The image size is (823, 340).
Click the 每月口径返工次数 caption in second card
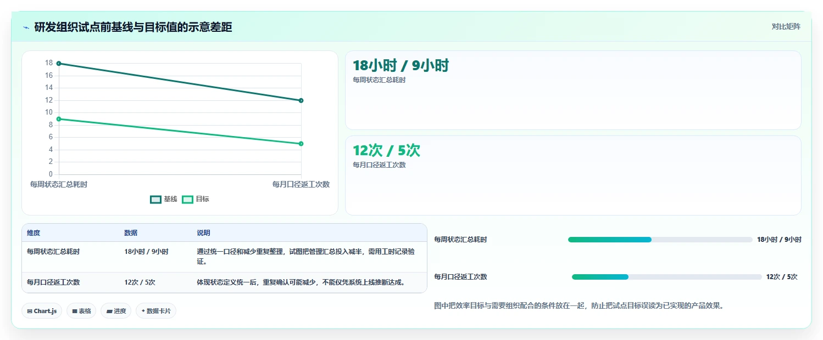(x=379, y=165)
